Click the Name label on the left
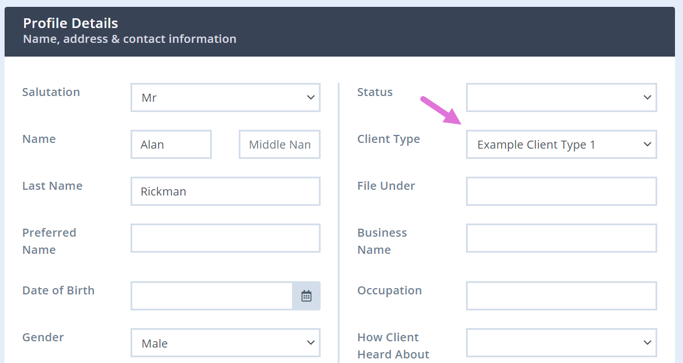 tap(38, 138)
